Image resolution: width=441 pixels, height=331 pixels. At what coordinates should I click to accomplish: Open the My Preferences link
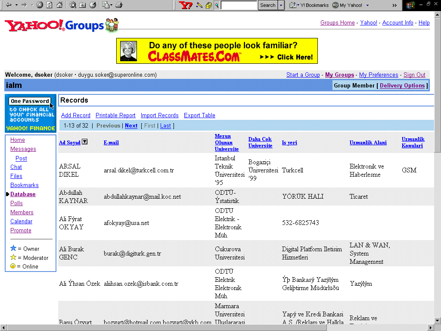click(379, 75)
